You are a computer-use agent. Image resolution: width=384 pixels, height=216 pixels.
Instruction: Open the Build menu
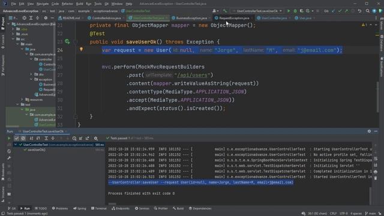tap(79, 4)
